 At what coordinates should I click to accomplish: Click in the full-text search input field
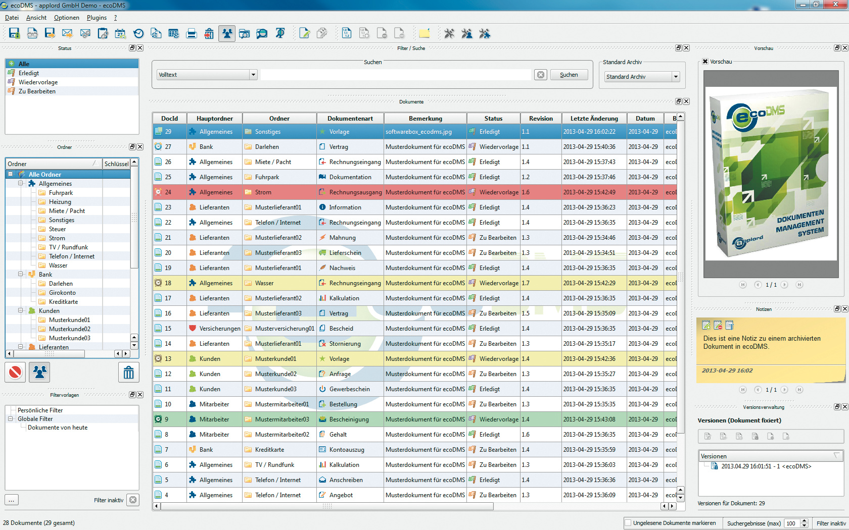pos(396,75)
